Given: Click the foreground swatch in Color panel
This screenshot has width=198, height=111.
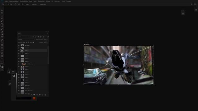Looking at the screenshot, I should (13, 75).
